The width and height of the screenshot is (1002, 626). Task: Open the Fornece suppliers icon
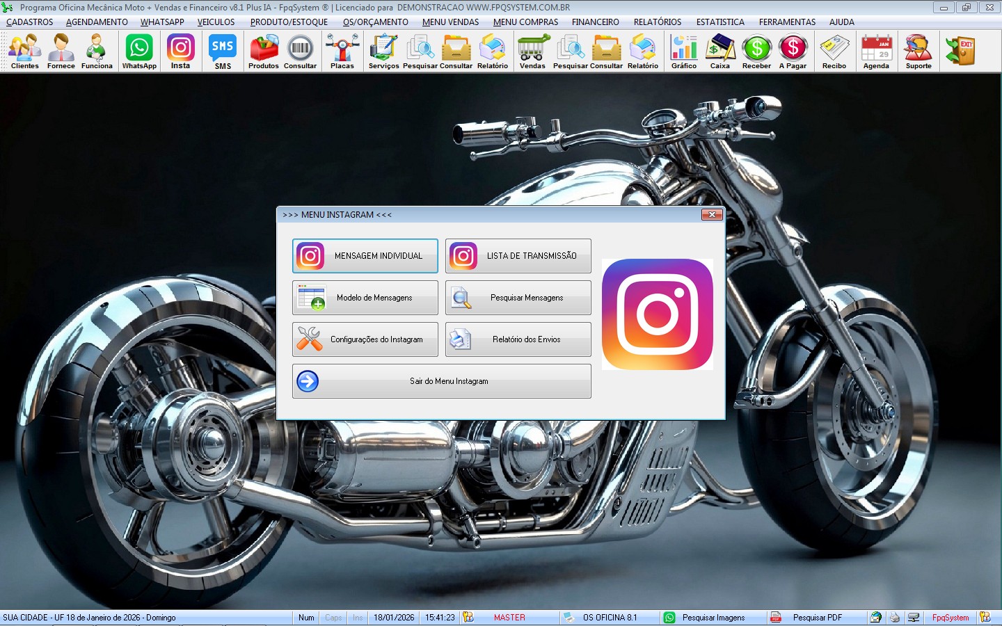[x=61, y=51]
